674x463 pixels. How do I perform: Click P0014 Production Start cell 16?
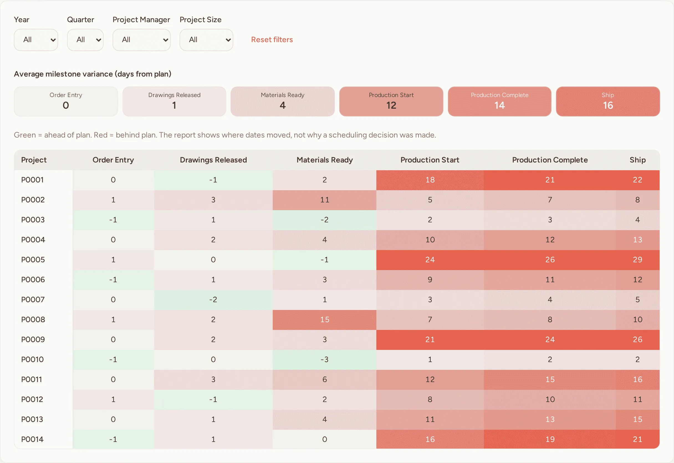430,439
